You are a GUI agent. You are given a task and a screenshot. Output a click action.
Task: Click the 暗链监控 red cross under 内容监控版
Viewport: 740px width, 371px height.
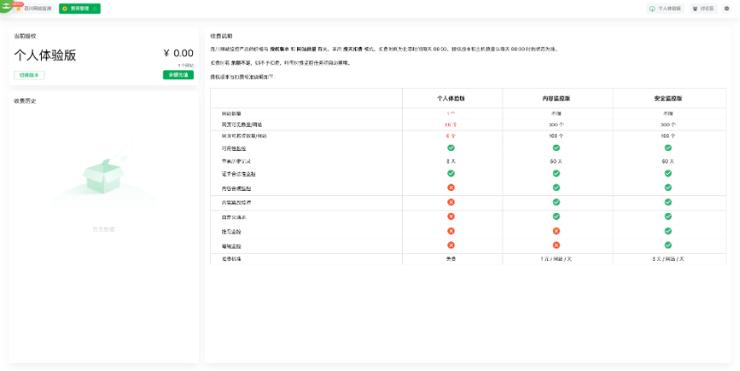click(557, 245)
